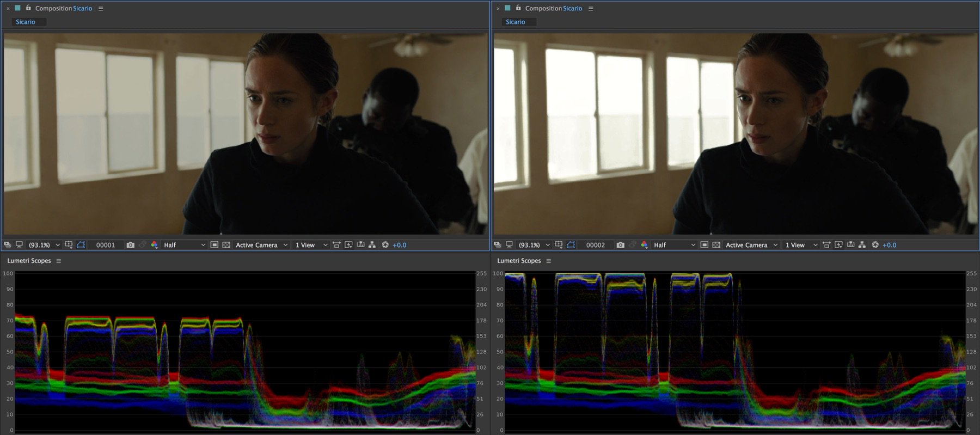The image size is (980, 435).
Task: Enable Region of Interest in the right viewer
Action: click(704, 245)
